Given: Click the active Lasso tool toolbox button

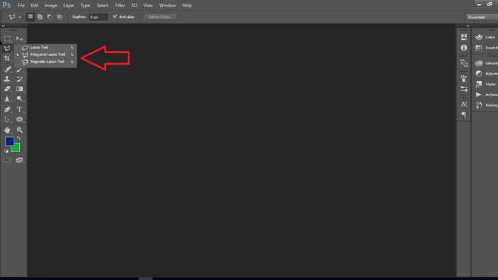Looking at the screenshot, I should (x=7, y=48).
